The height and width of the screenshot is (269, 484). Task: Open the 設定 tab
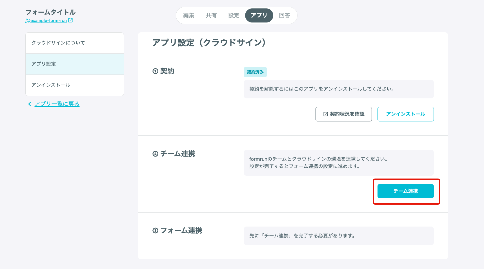click(x=234, y=15)
